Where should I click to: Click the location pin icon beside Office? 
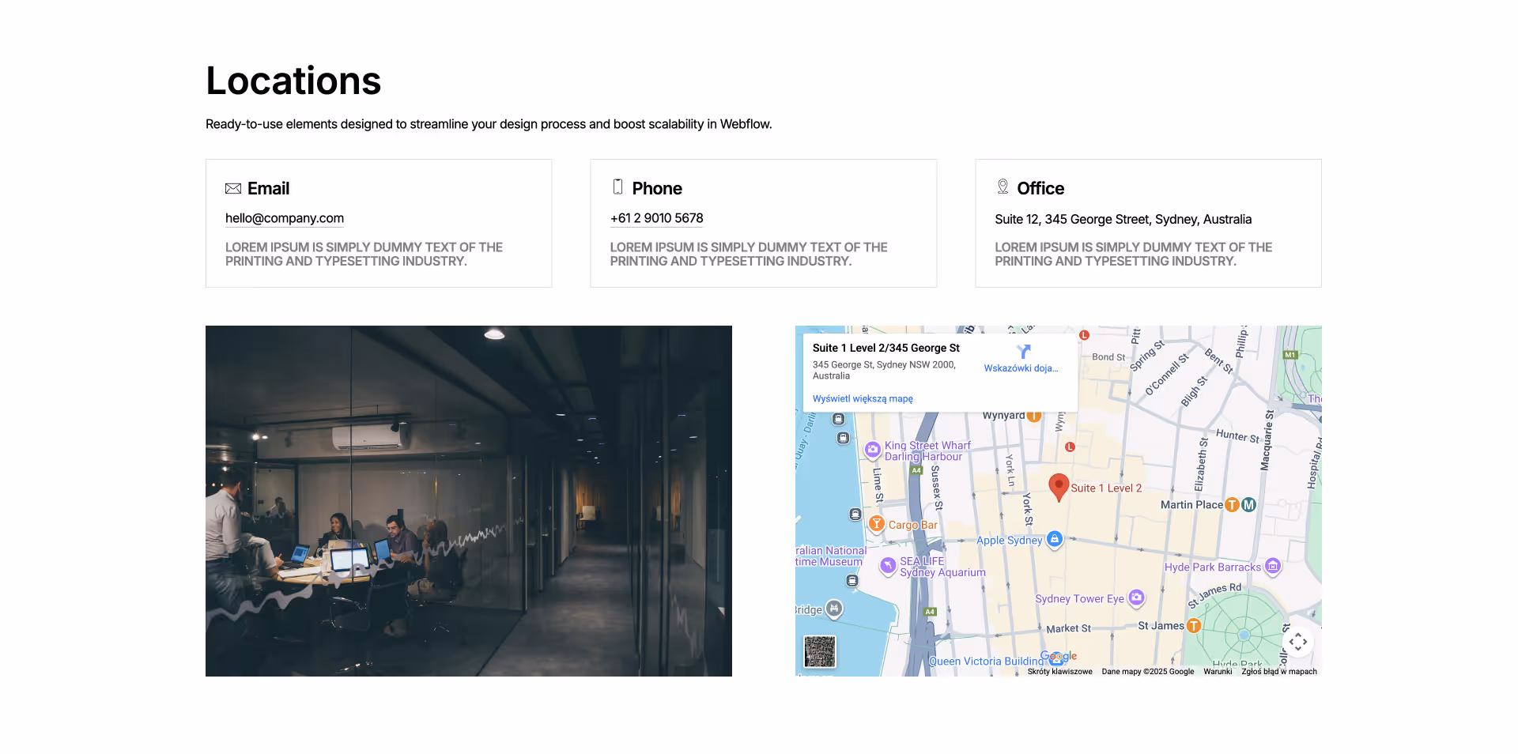[x=1003, y=187]
